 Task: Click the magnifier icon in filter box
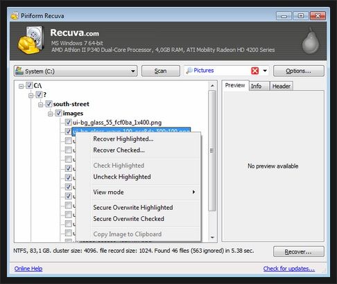189,71
